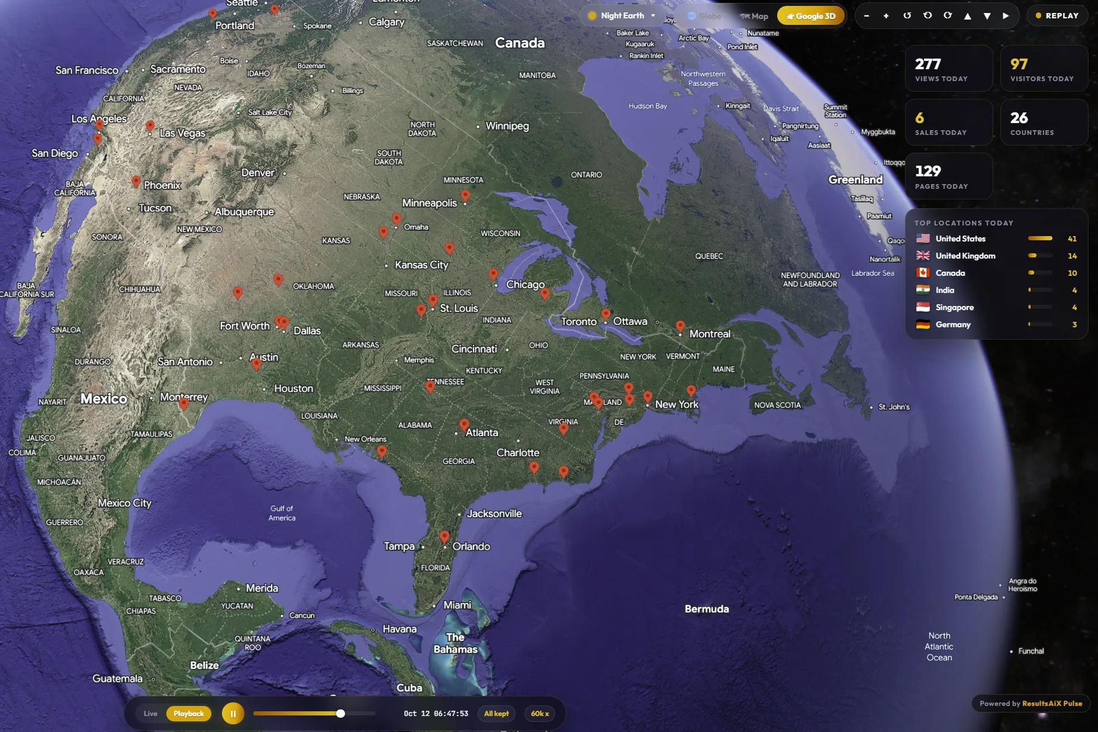Screen dimensions: 1098x732
Task: Click the visitor pin near Atlanta
Action: (464, 424)
